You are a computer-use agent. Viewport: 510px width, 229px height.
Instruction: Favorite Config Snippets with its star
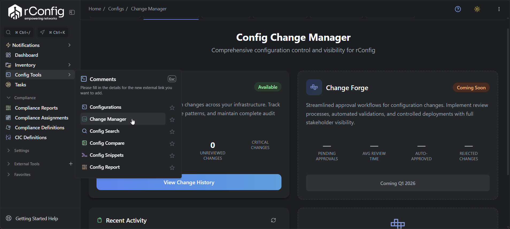(x=172, y=155)
